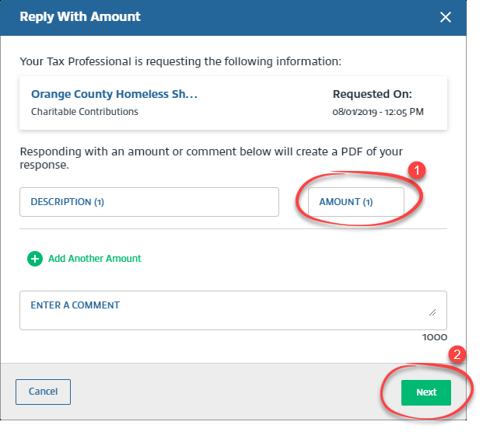Click the 08/01/2019 - 12:05 PM timestamp
483x439 pixels.
point(378,112)
